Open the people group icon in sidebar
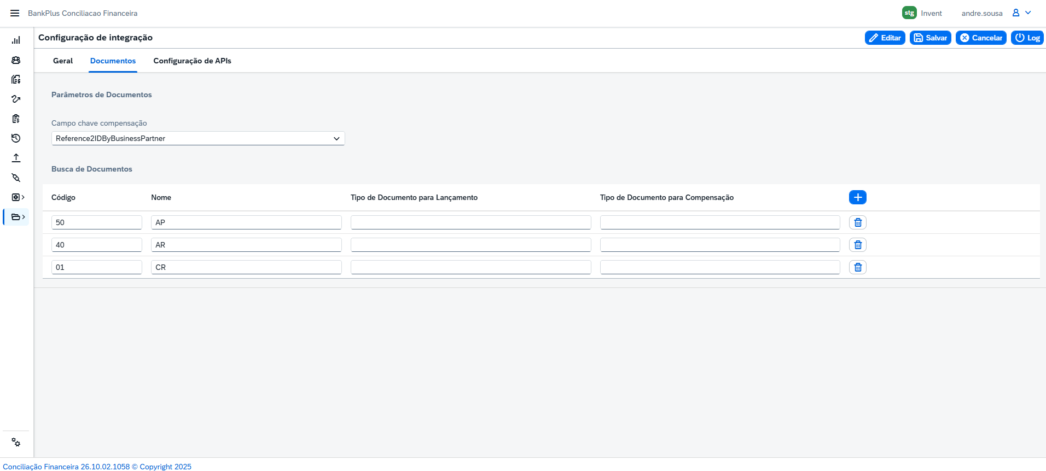This screenshot has height=471, width=1046. pos(16,60)
